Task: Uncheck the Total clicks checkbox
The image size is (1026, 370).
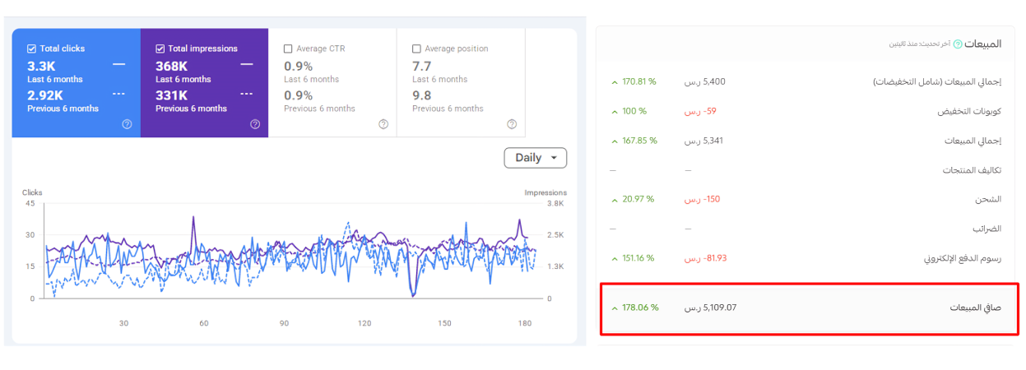Action: point(31,49)
